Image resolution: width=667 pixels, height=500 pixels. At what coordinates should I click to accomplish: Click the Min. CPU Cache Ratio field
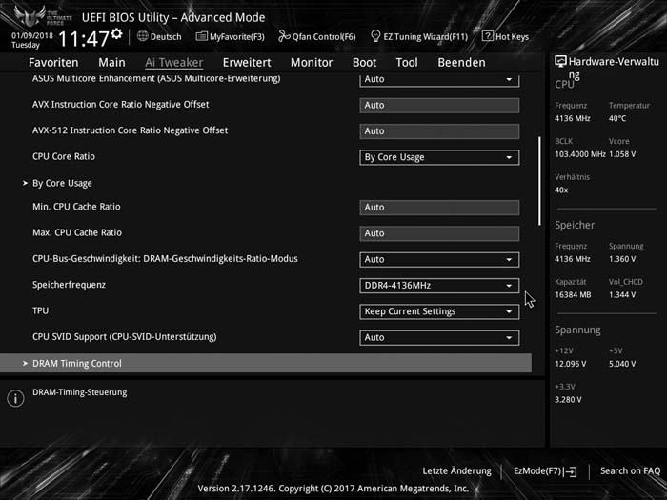[x=439, y=208]
